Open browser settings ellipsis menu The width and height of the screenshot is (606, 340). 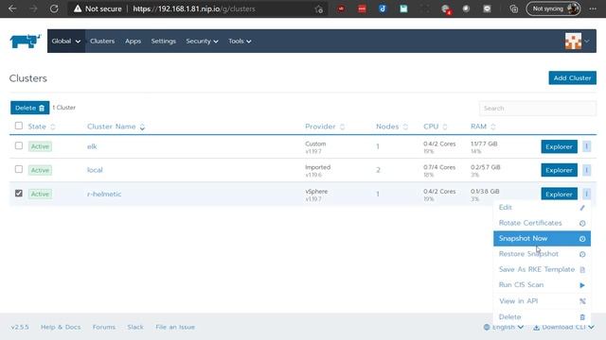[593, 8]
